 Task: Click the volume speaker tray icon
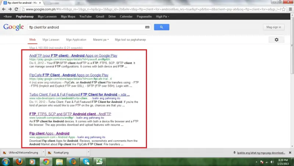(272, 162)
